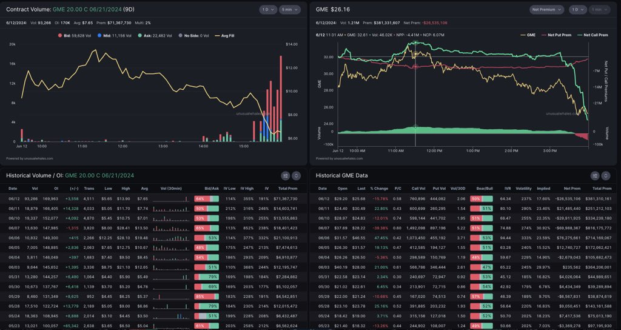The image size is (621, 330).
Task: Open the 'Powered by unusualwhales.com' link under the GME chart
Action: [x=339, y=158]
